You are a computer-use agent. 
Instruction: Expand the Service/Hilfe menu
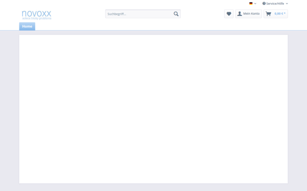coord(275,4)
